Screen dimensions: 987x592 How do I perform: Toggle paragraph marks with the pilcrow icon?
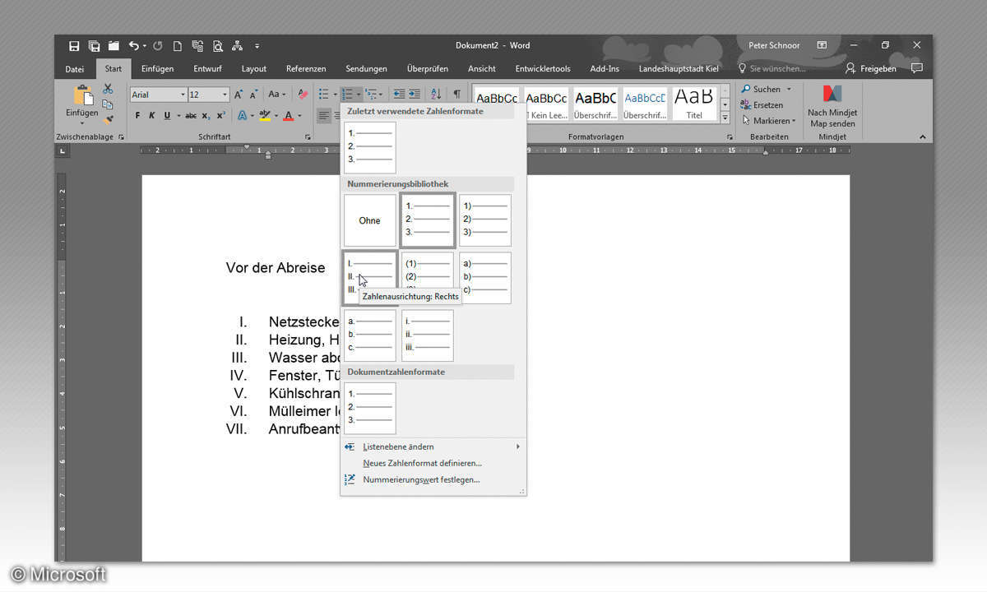(x=456, y=95)
